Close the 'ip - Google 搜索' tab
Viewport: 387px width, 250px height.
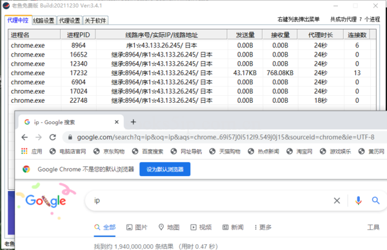coord(117,122)
